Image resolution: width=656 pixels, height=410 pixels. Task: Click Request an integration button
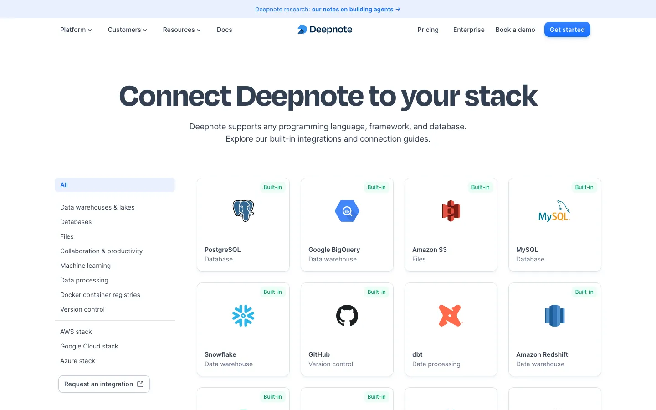point(104,384)
